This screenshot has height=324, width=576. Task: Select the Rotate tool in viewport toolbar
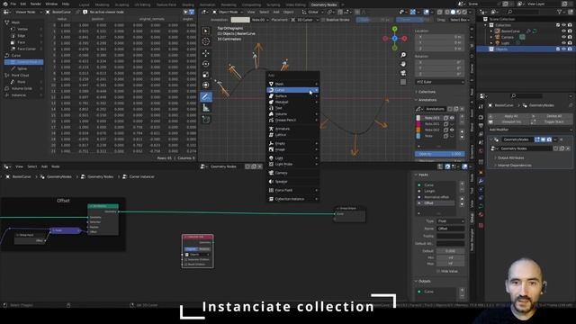coord(206,64)
